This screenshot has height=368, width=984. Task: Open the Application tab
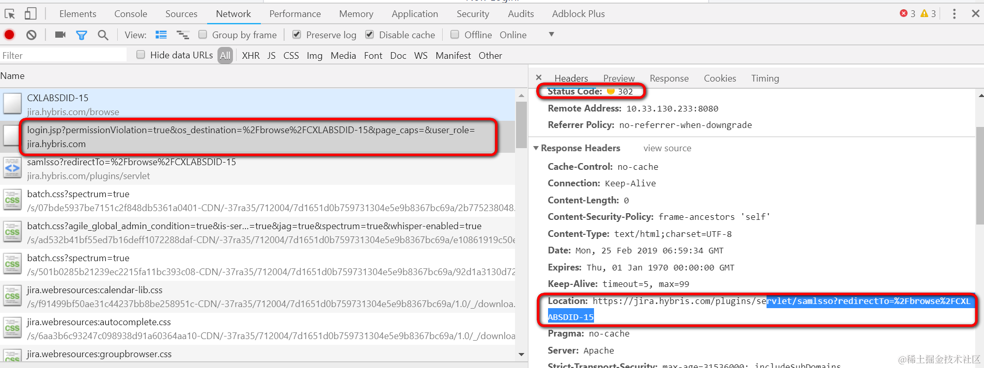(x=415, y=14)
